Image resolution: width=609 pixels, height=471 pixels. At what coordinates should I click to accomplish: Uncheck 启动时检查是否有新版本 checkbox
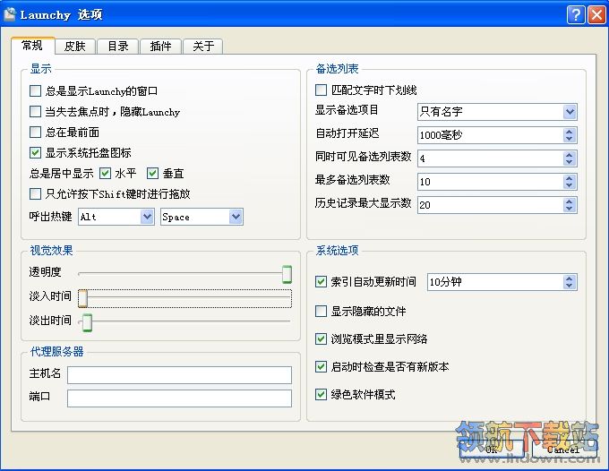coord(321,366)
